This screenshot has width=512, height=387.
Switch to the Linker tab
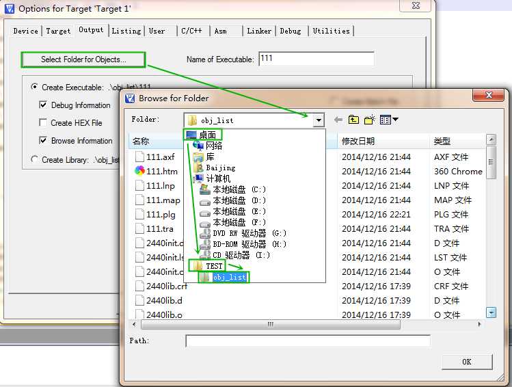pos(259,31)
